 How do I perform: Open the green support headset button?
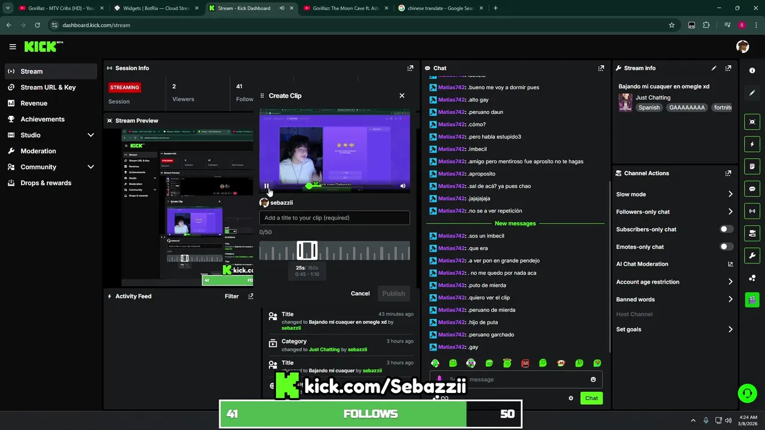point(747,393)
